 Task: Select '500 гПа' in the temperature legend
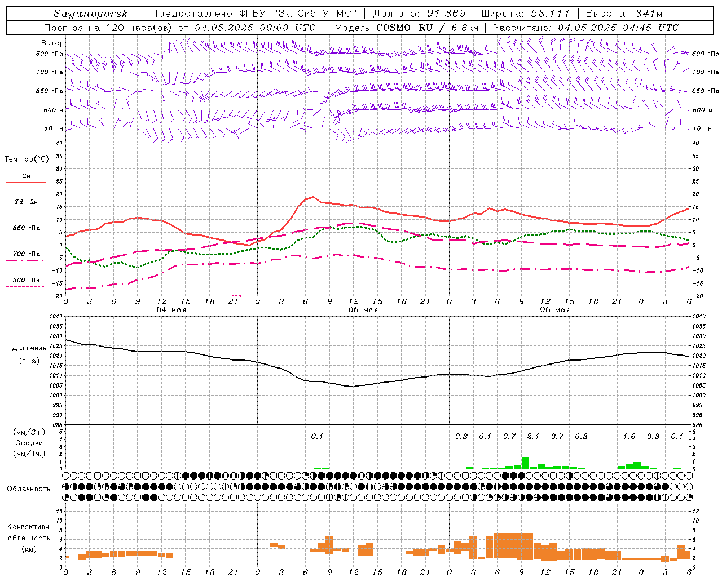pos(27,280)
